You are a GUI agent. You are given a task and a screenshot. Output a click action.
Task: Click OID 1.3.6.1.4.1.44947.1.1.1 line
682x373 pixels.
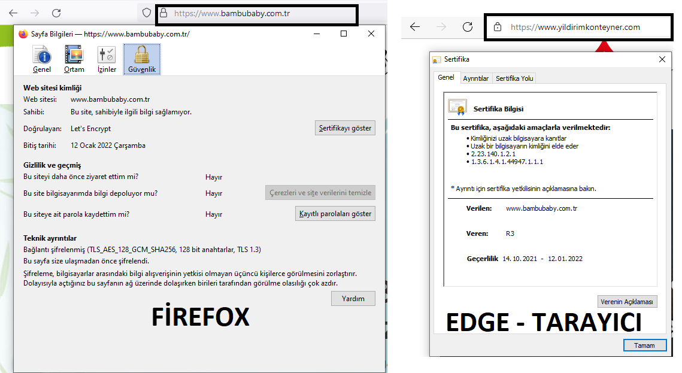507,162
